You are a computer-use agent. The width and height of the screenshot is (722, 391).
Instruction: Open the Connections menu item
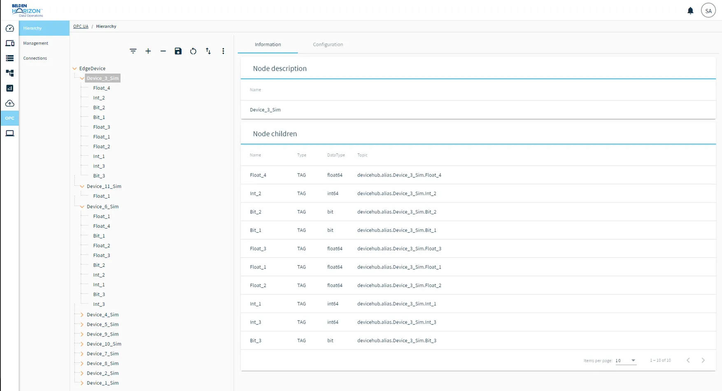click(x=44, y=58)
